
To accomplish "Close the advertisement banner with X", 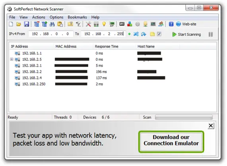I will (x=211, y=125).
